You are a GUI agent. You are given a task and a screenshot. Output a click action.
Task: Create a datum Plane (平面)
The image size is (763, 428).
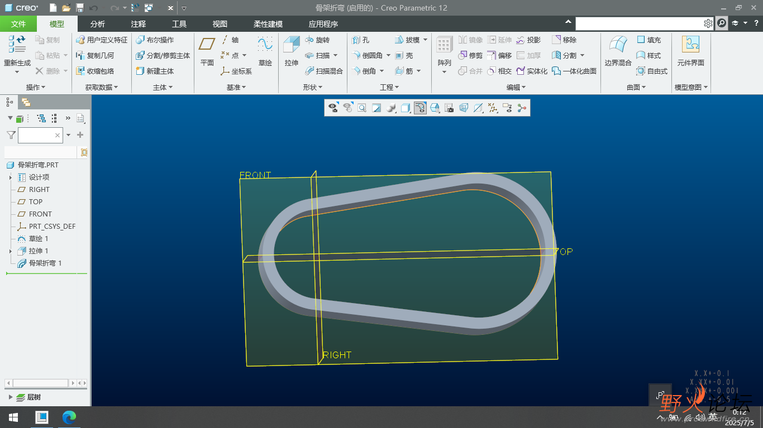(x=207, y=52)
